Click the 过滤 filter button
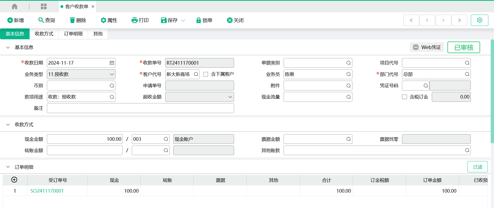The width and height of the screenshot is (494, 208). click(x=477, y=167)
